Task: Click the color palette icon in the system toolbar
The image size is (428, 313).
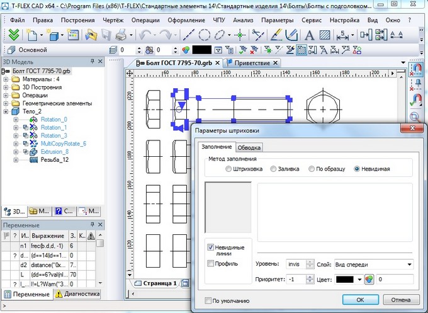Action: (186, 50)
